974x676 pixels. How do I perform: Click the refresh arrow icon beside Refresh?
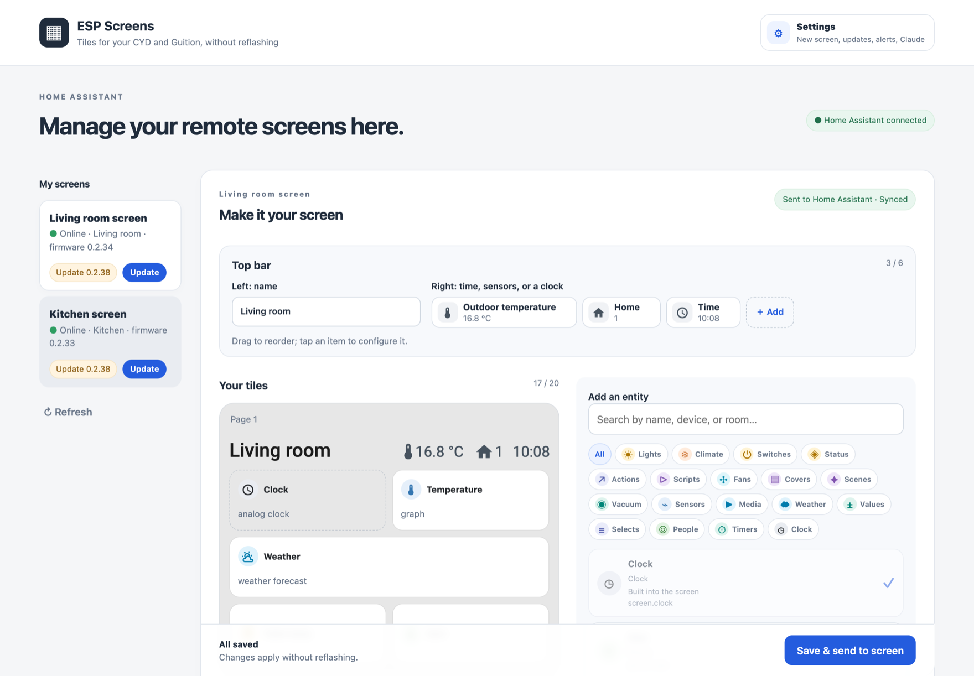click(x=48, y=412)
